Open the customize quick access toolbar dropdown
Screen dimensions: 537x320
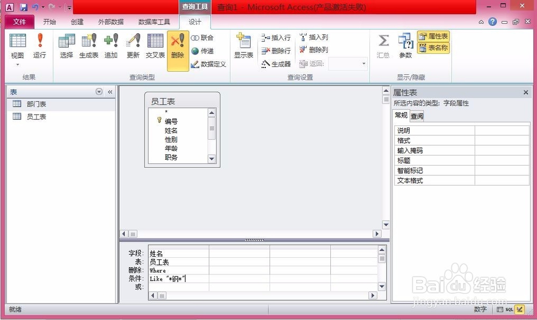tap(69, 7)
